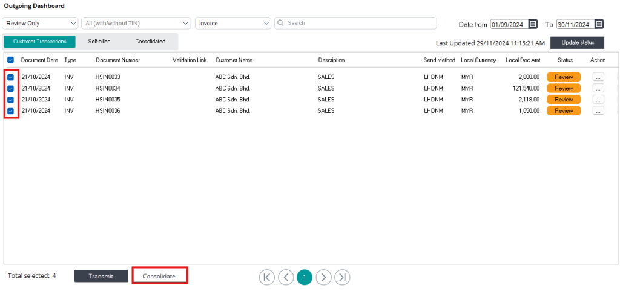This screenshot has width=620, height=291.
Task: Select page 1 in the pager
Action: point(305,277)
